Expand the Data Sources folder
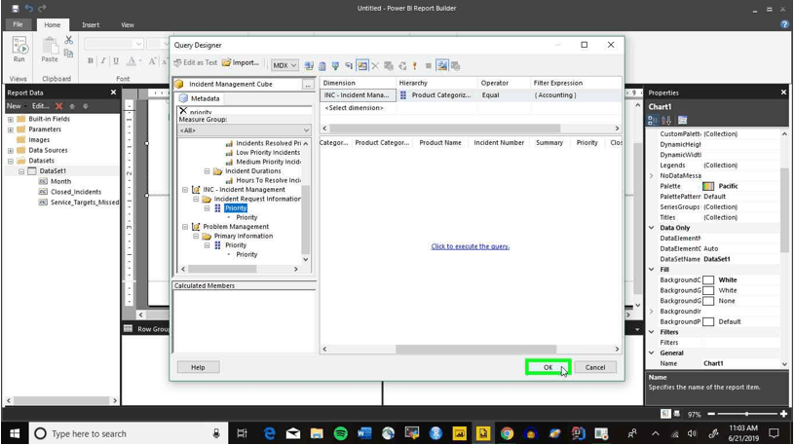795x445 pixels. click(x=10, y=151)
